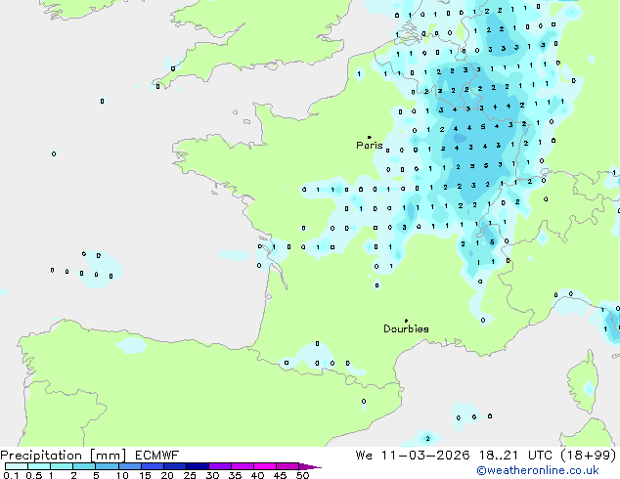Image resolution: width=620 pixels, height=479 pixels.
Task: Pick the 25–30 mm legend swatch
Action: (x=197, y=466)
